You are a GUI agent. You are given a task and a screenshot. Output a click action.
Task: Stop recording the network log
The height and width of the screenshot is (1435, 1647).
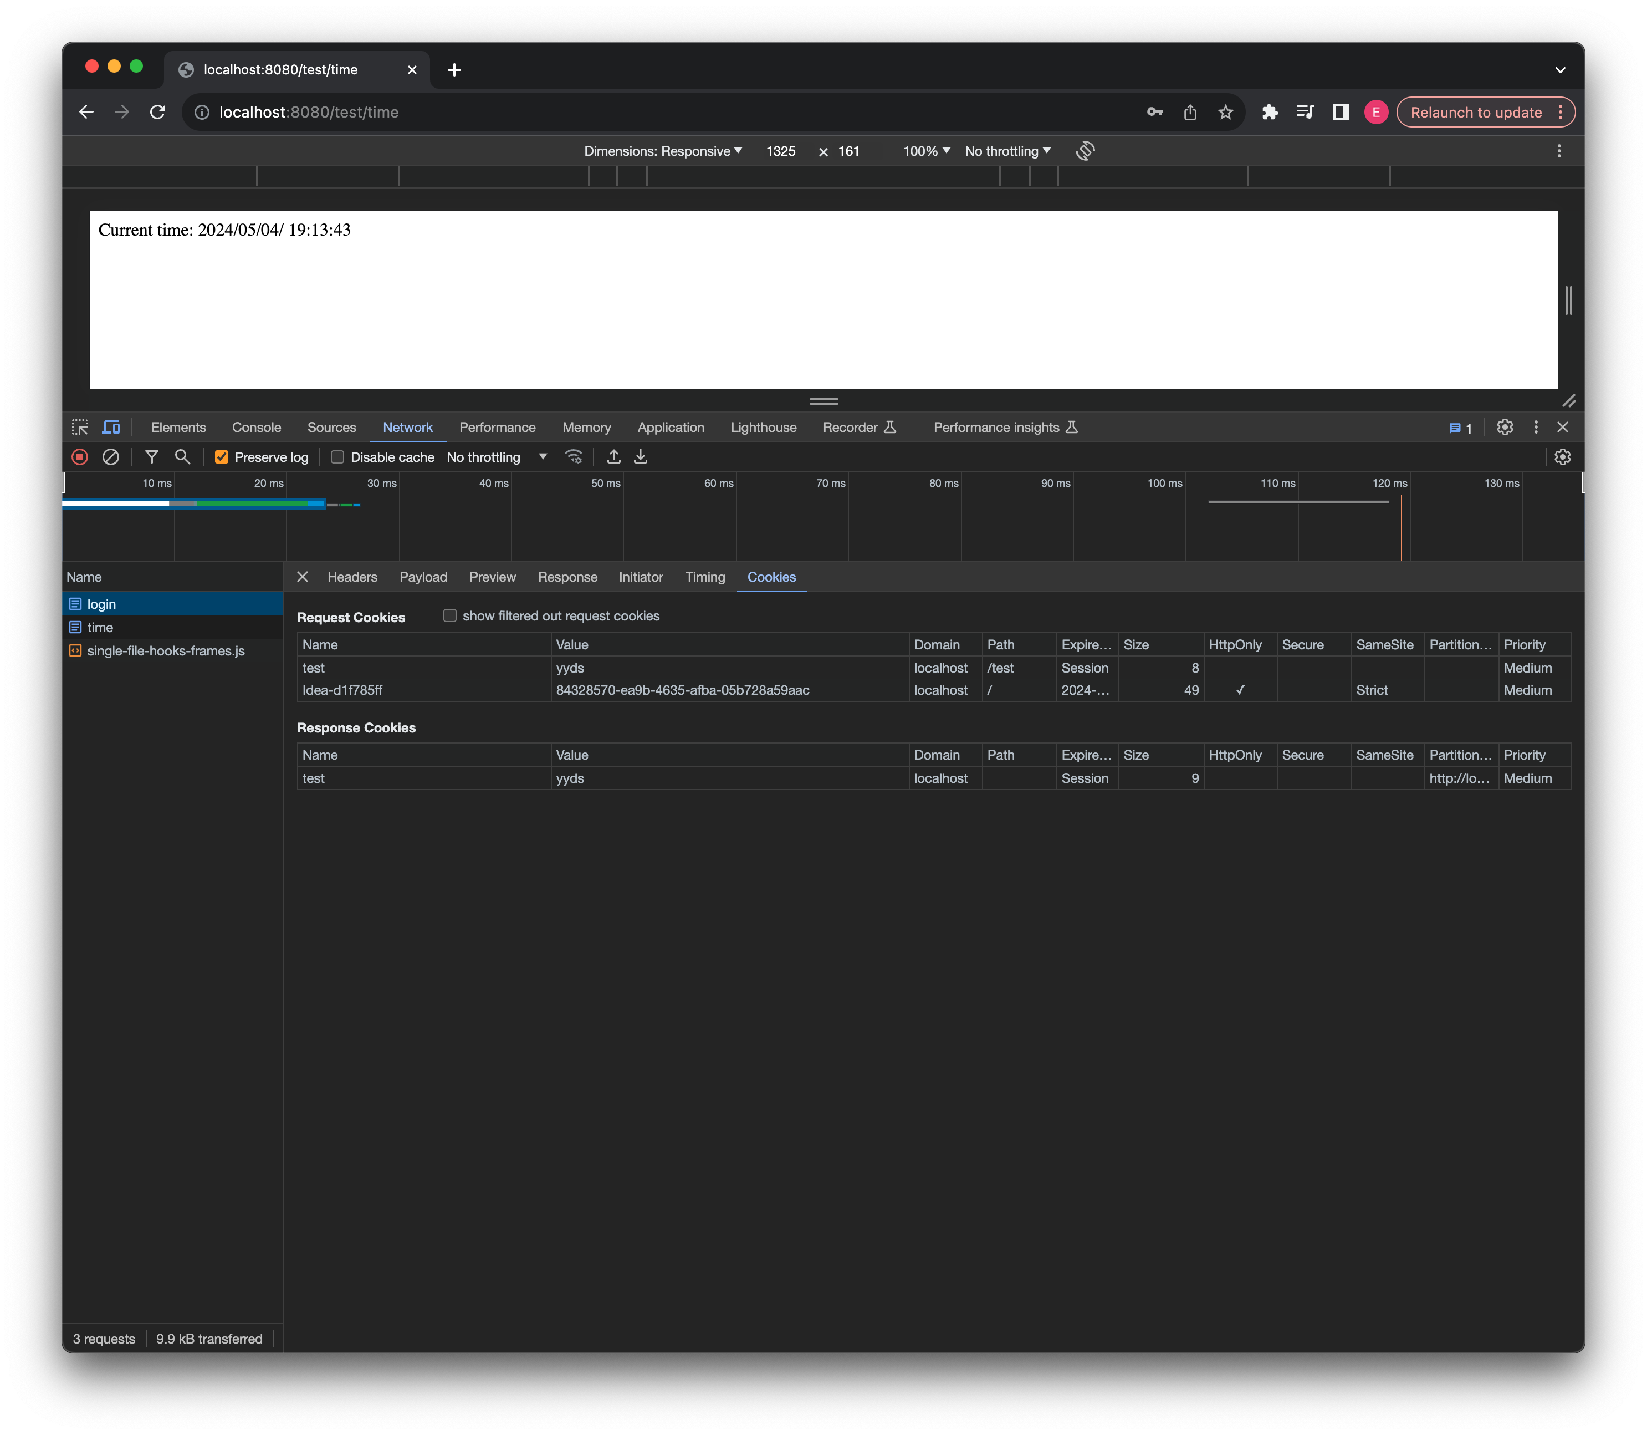coord(79,456)
